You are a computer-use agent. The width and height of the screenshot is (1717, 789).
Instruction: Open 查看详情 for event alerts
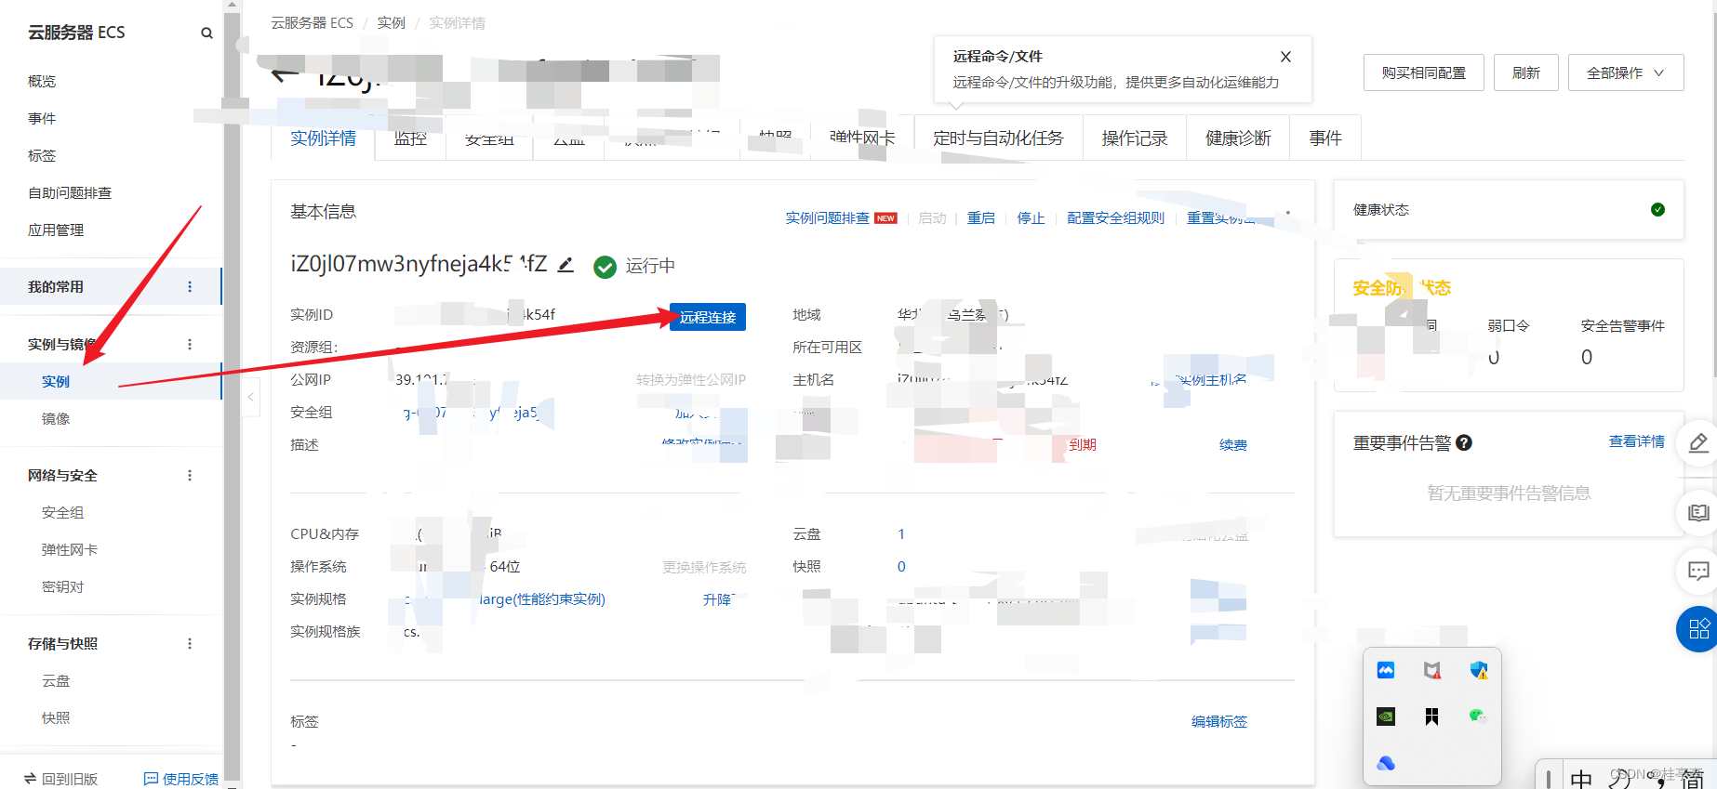click(1637, 441)
